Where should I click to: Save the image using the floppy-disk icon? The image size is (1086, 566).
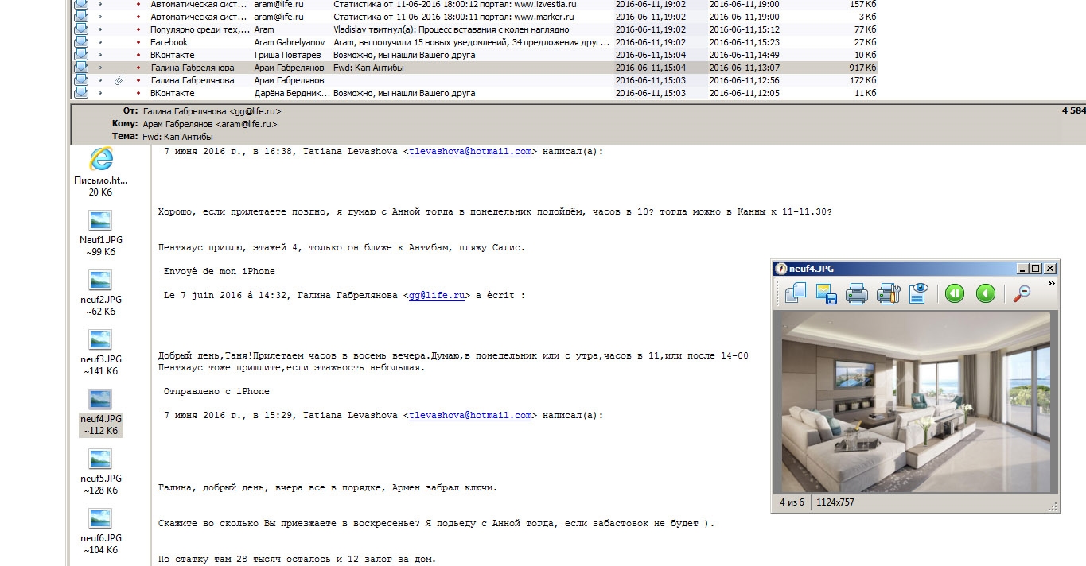tap(825, 293)
